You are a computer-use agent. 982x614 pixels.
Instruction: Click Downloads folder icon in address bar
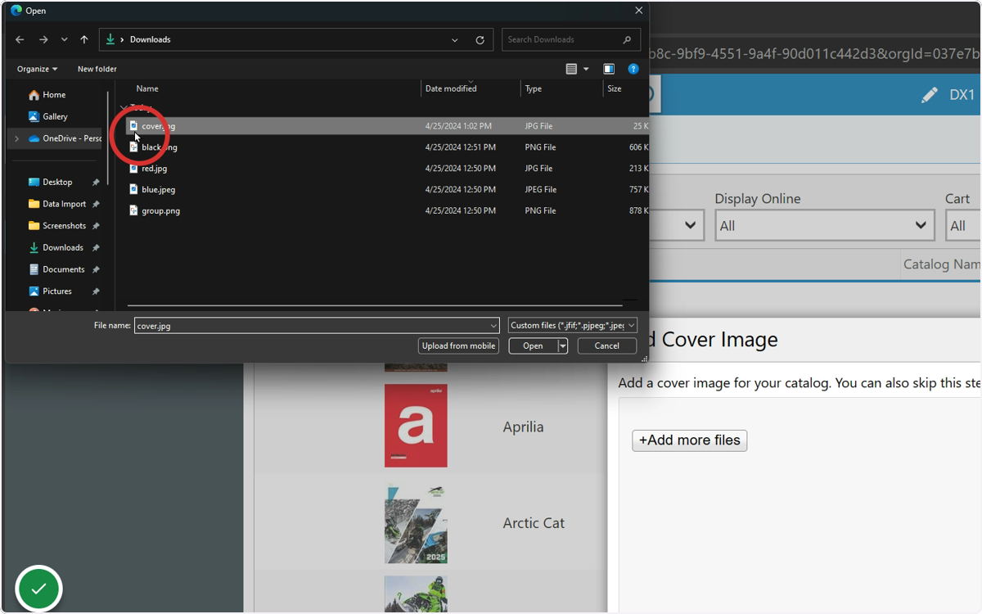click(x=110, y=39)
